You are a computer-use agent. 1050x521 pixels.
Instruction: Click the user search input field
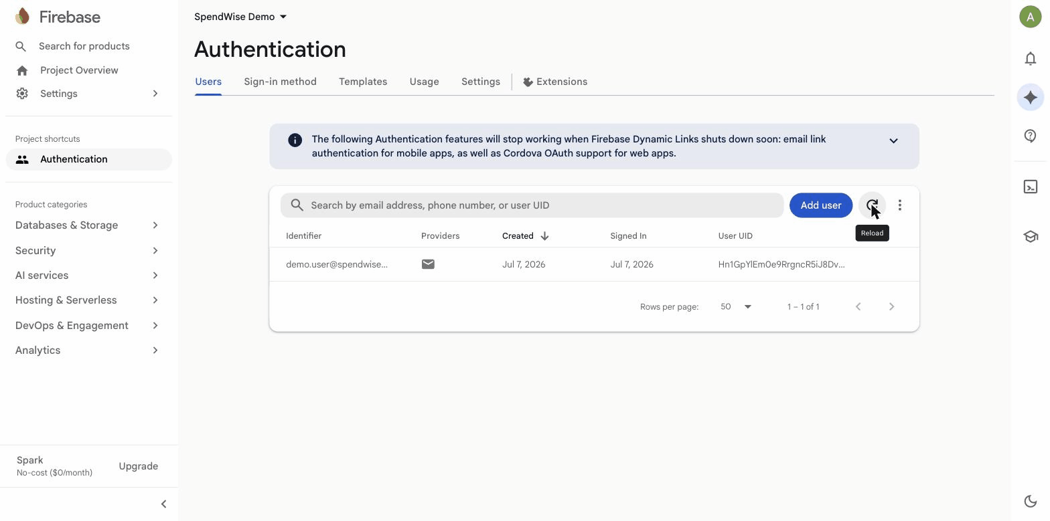pyautogui.click(x=532, y=205)
